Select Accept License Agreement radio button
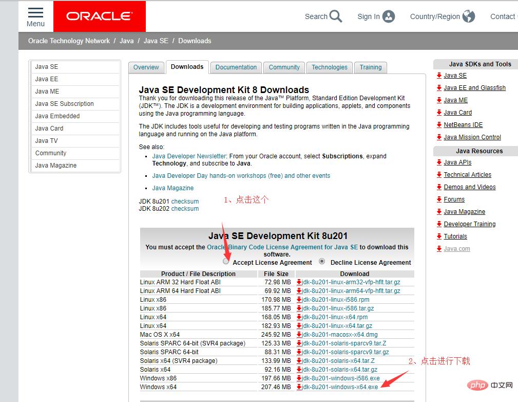Screen dimensions: 518x402 226,261
